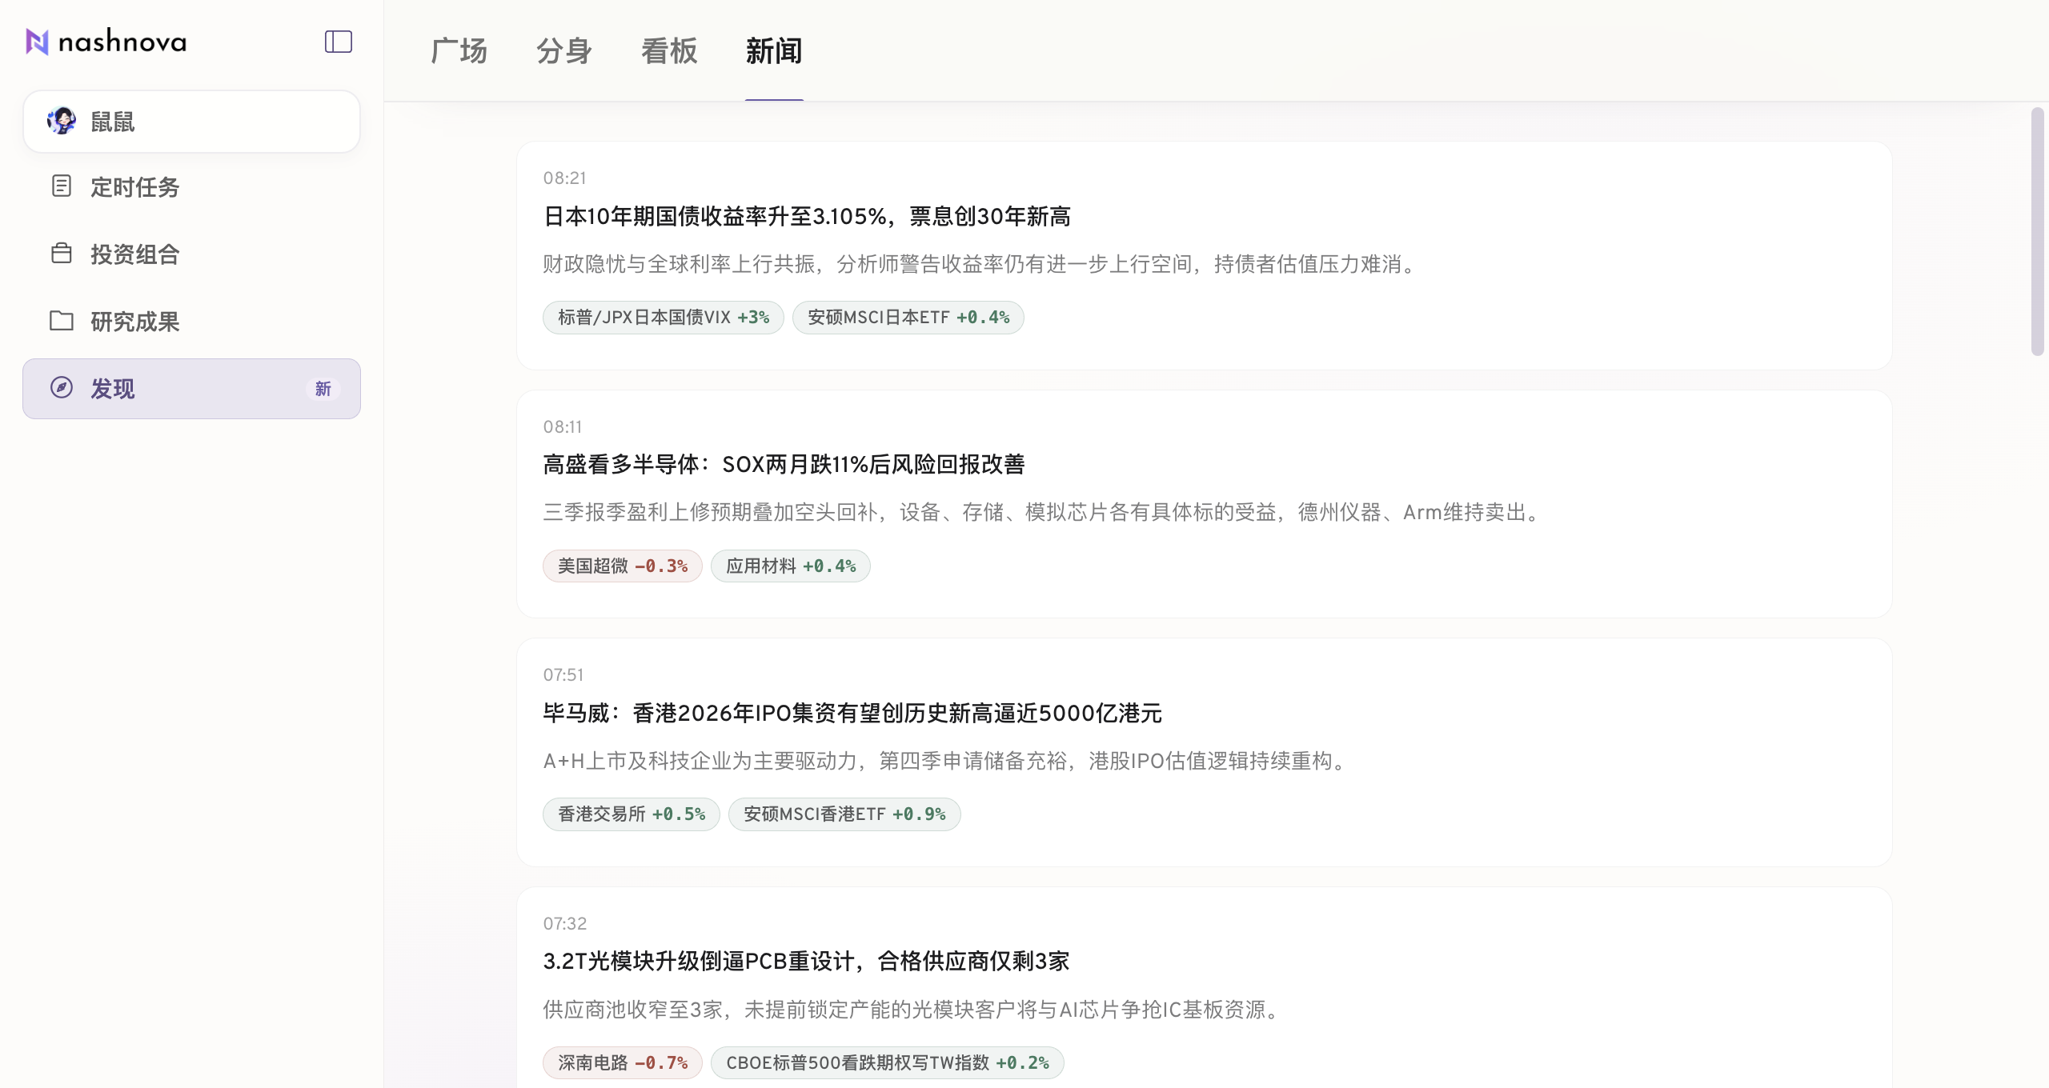Screen dimensions: 2049x1088
Task: Click the 发现 compass icon
Action: click(x=62, y=388)
